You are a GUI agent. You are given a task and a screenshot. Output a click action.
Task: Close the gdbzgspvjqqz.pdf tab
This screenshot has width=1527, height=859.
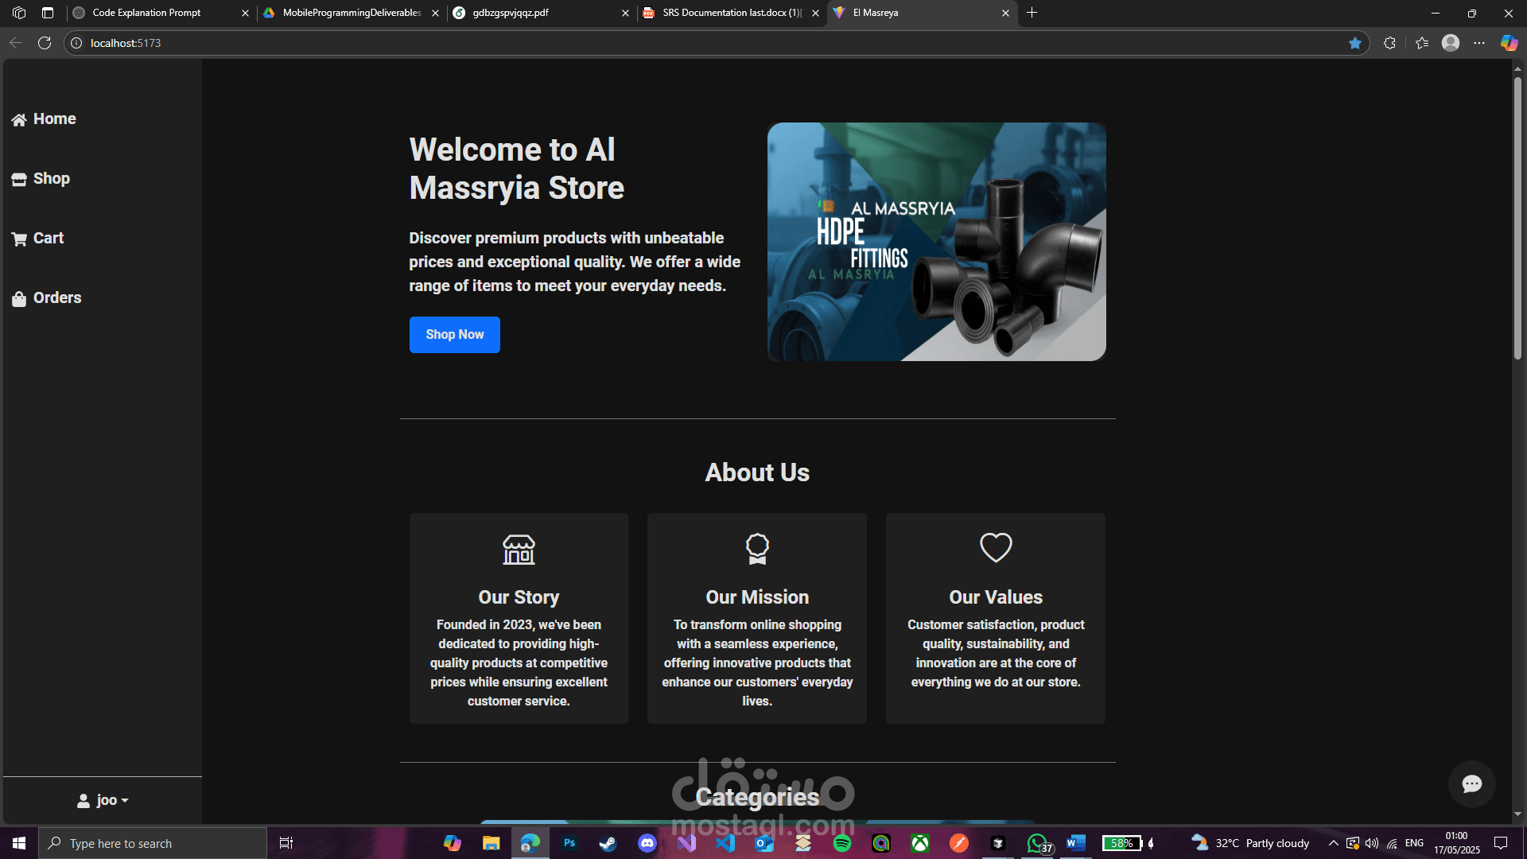625,14
